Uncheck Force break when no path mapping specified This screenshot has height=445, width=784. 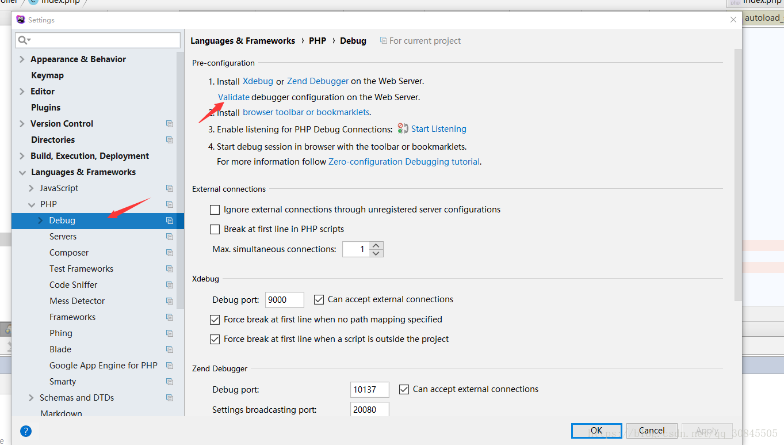coord(215,320)
